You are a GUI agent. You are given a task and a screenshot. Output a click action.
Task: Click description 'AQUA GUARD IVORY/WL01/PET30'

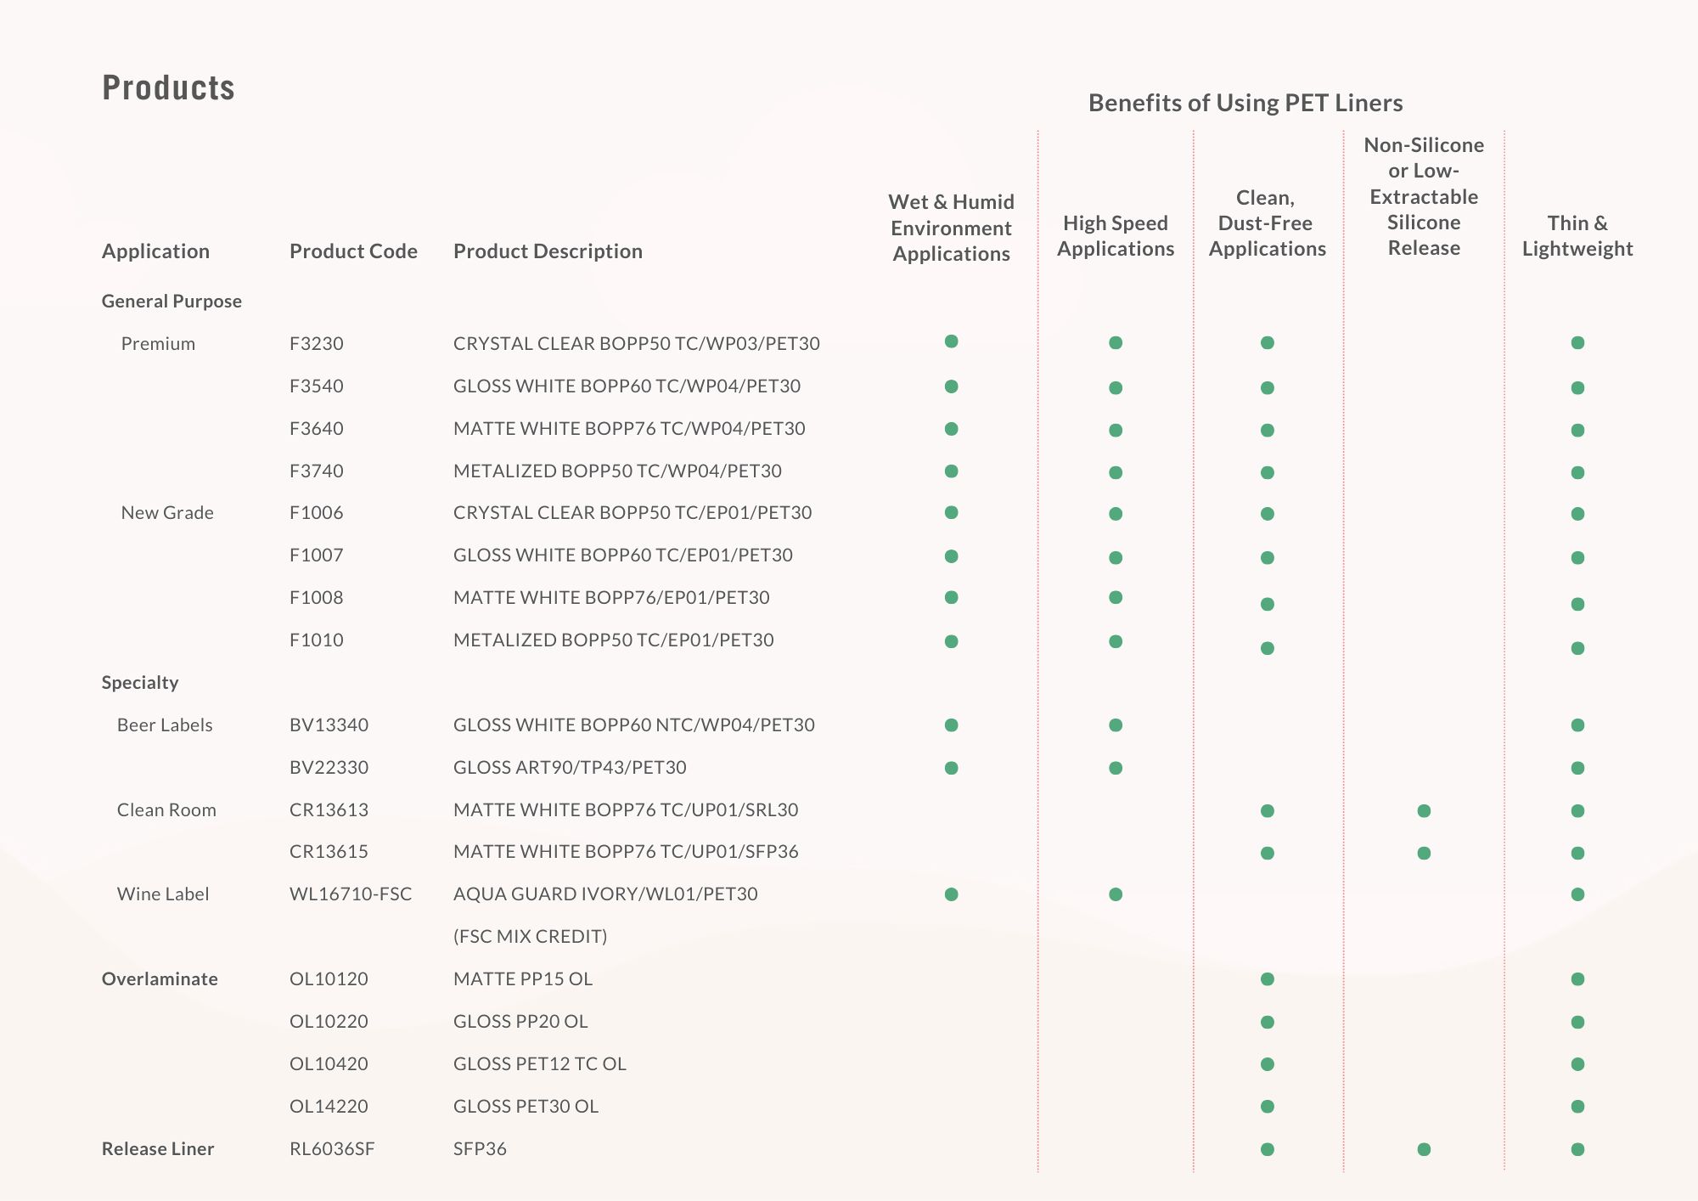coord(605,894)
